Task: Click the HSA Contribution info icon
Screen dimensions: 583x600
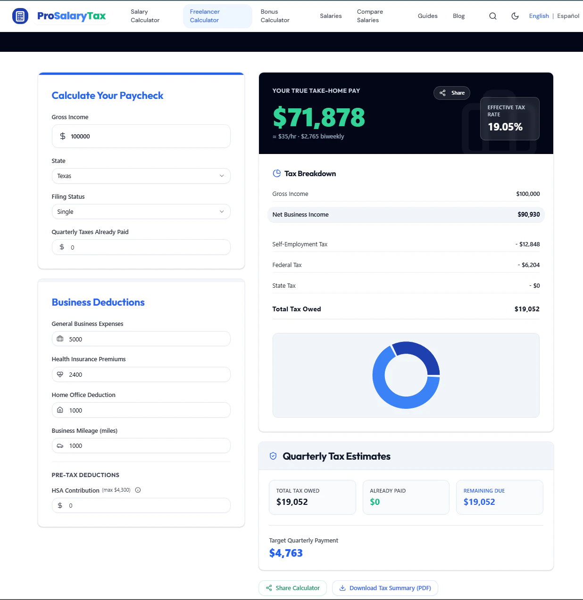Action: (x=138, y=490)
